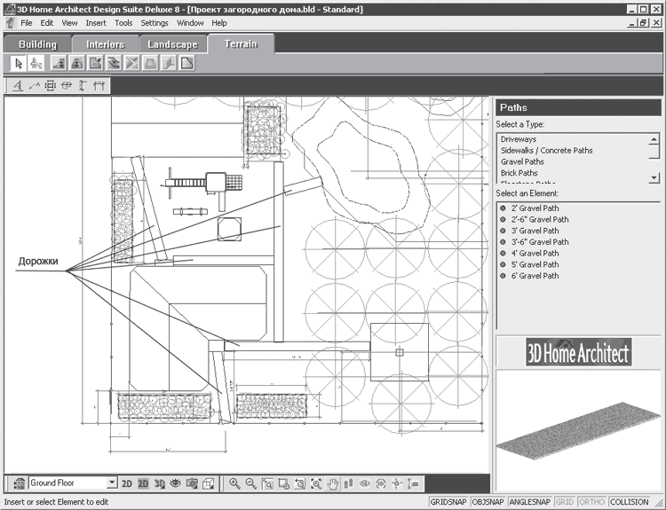
Task: Click the camera view icon
Action: click(192, 483)
